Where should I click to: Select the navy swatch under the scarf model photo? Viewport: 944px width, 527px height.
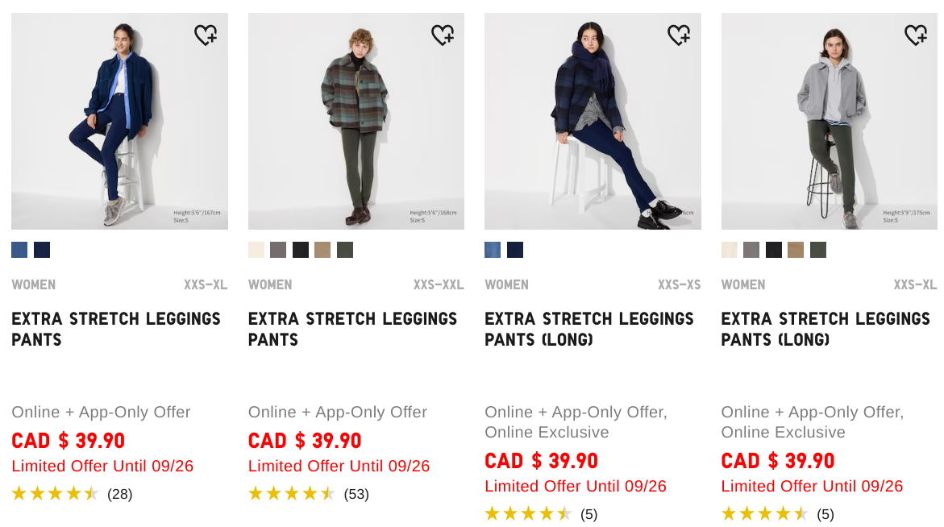coord(515,250)
